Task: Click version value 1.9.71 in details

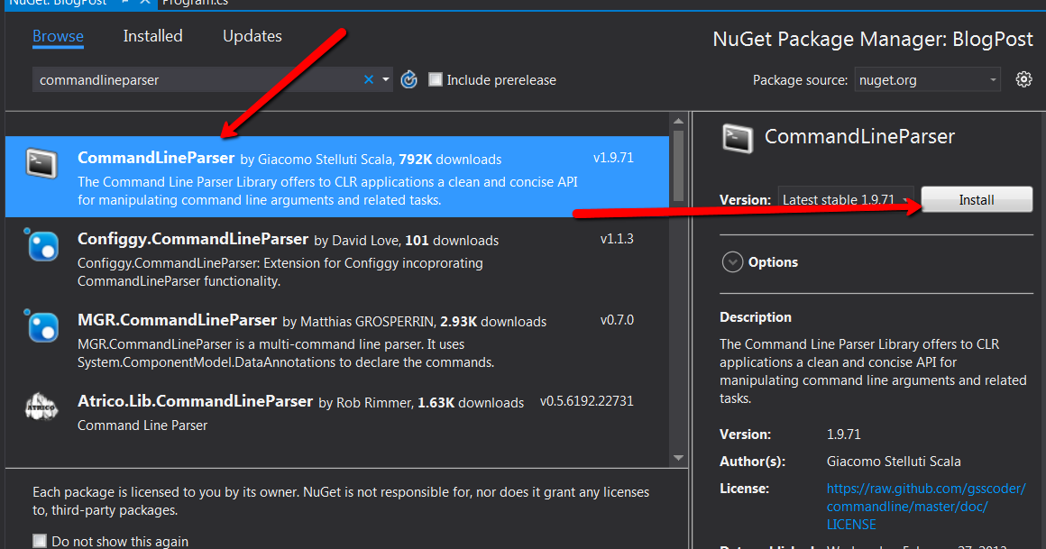Action: pos(843,435)
